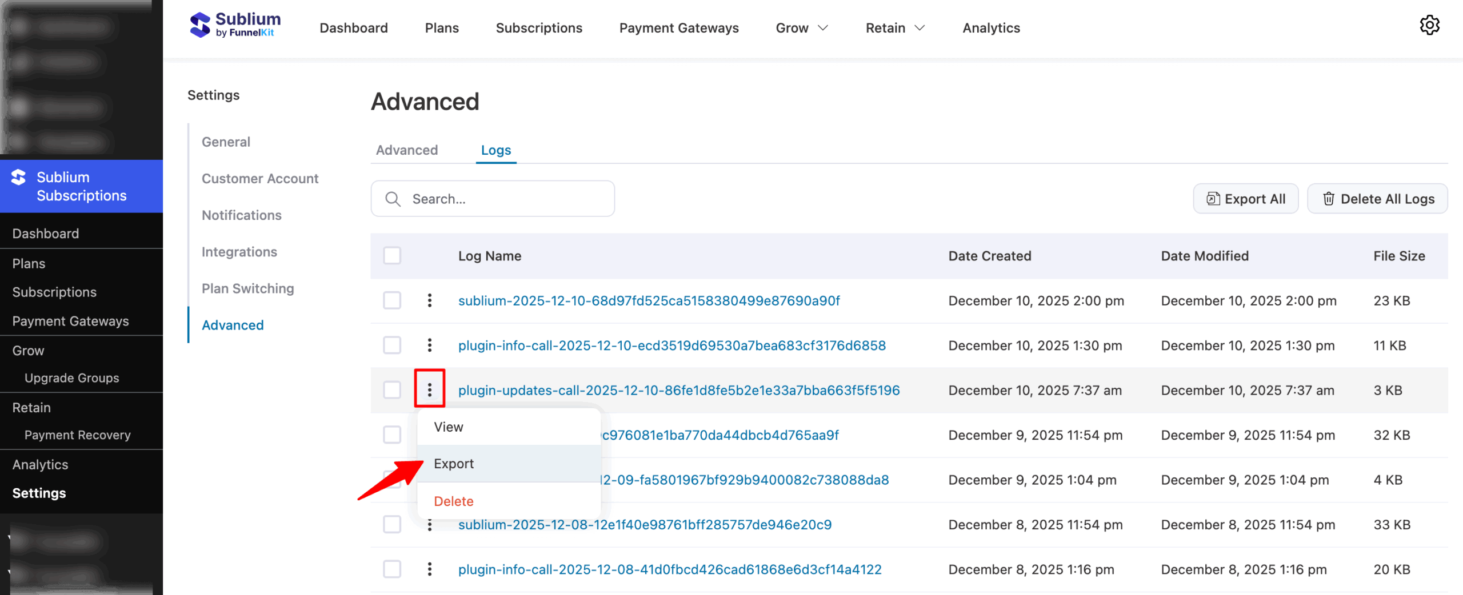
Task: Open three-dot menu for plugin-info-call-2025-12-08 log
Action: tap(430, 569)
